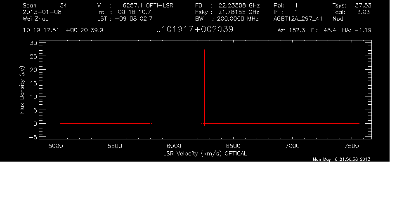This screenshot has height=202, width=397.
Task: Click the El: 48.4 reading
Action: (x=324, y=31)
